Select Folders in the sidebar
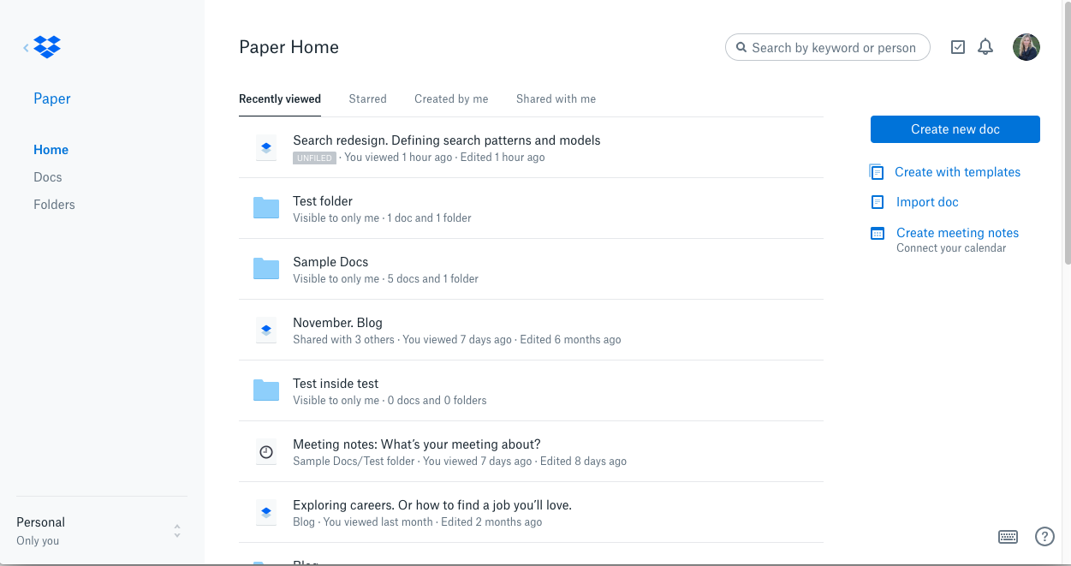 54,205
